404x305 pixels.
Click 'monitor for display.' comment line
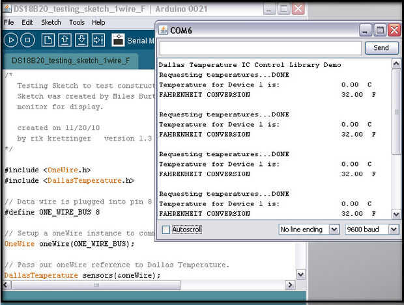pos(61,107)
